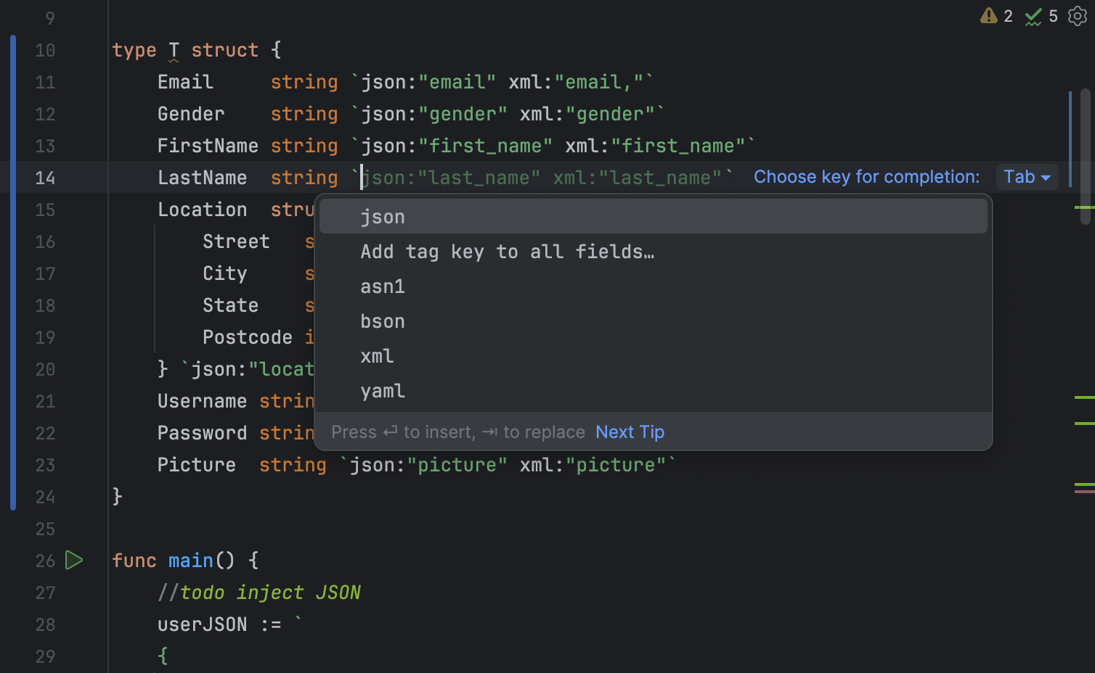The image size is (1095, 673).
Task: Select the 'bson' tag key entry
Action: coord(383,321)
